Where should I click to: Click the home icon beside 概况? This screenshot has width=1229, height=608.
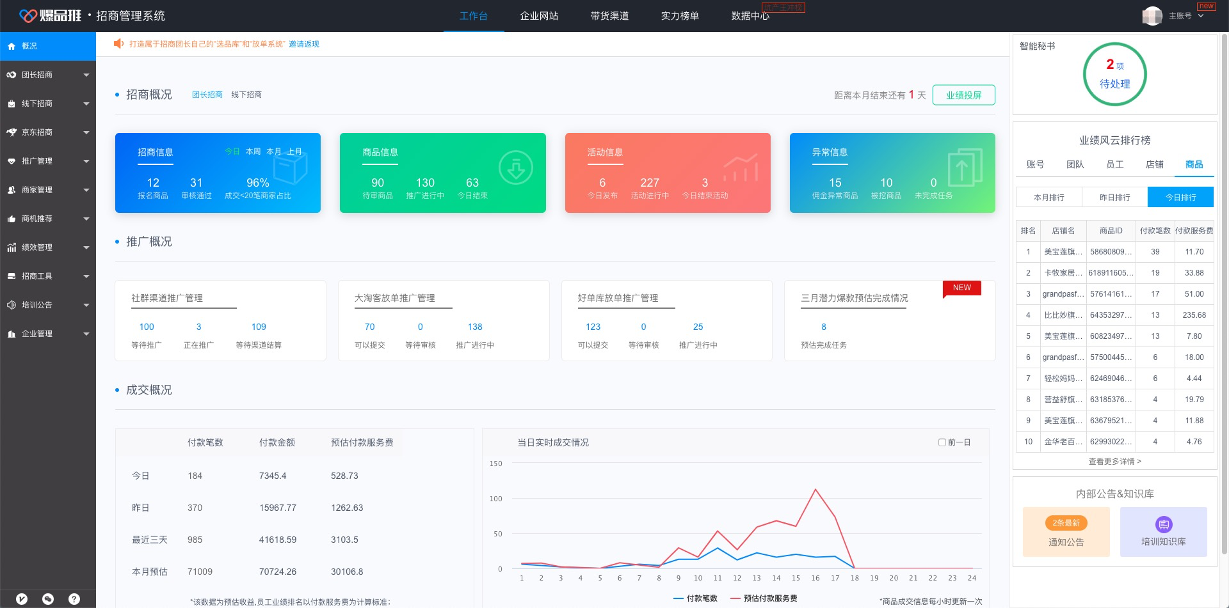pyautogui.click(x=12, y=47)
